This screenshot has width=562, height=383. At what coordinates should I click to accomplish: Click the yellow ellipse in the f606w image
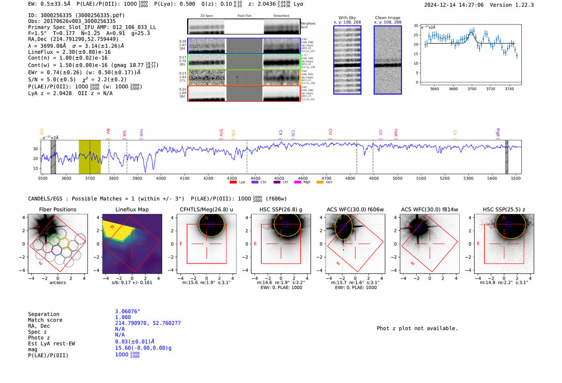[344, 227]
